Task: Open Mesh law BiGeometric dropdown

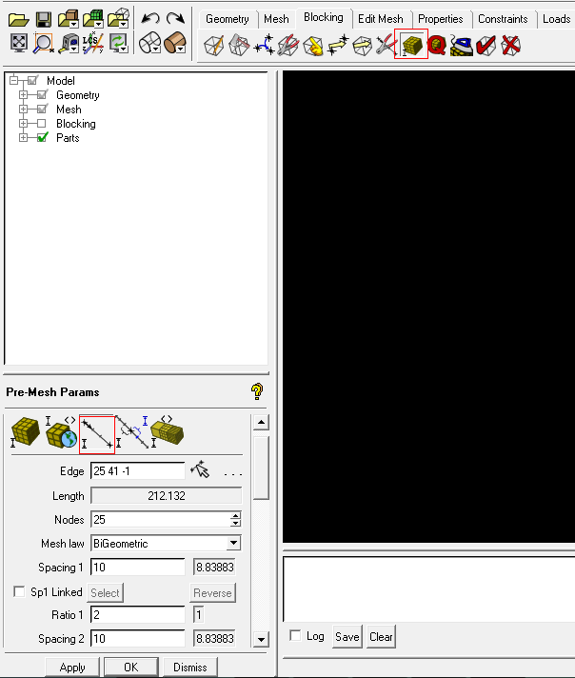Action: [233, 543]
